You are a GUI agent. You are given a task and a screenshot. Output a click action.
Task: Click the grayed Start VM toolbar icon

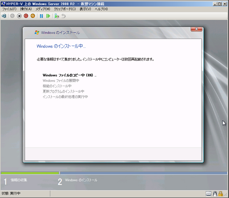[12, 16]
